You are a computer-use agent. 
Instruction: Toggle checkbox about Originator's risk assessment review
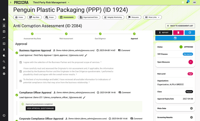21,71
